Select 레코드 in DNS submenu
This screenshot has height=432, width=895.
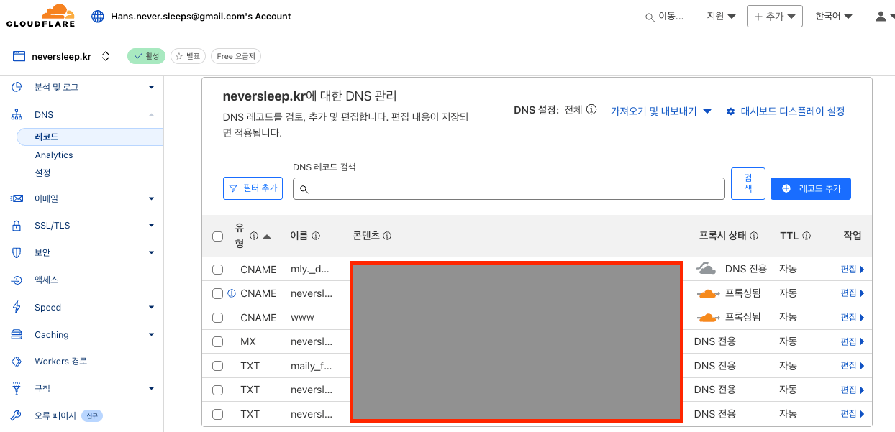(90, 137)
